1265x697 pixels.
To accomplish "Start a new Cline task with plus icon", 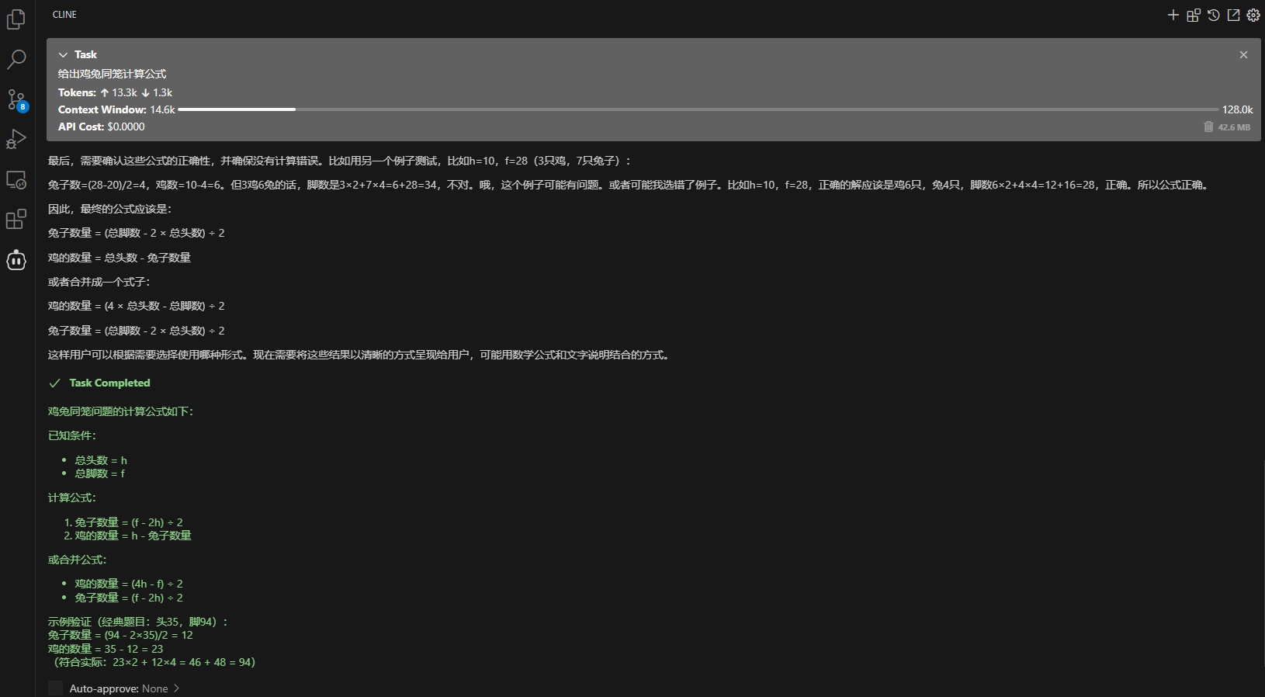I will (x=1173, y=15).
